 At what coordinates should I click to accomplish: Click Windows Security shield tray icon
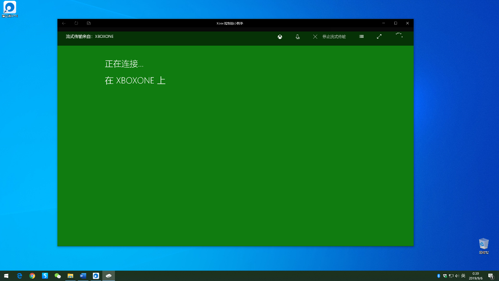click(x=445, y=276)
